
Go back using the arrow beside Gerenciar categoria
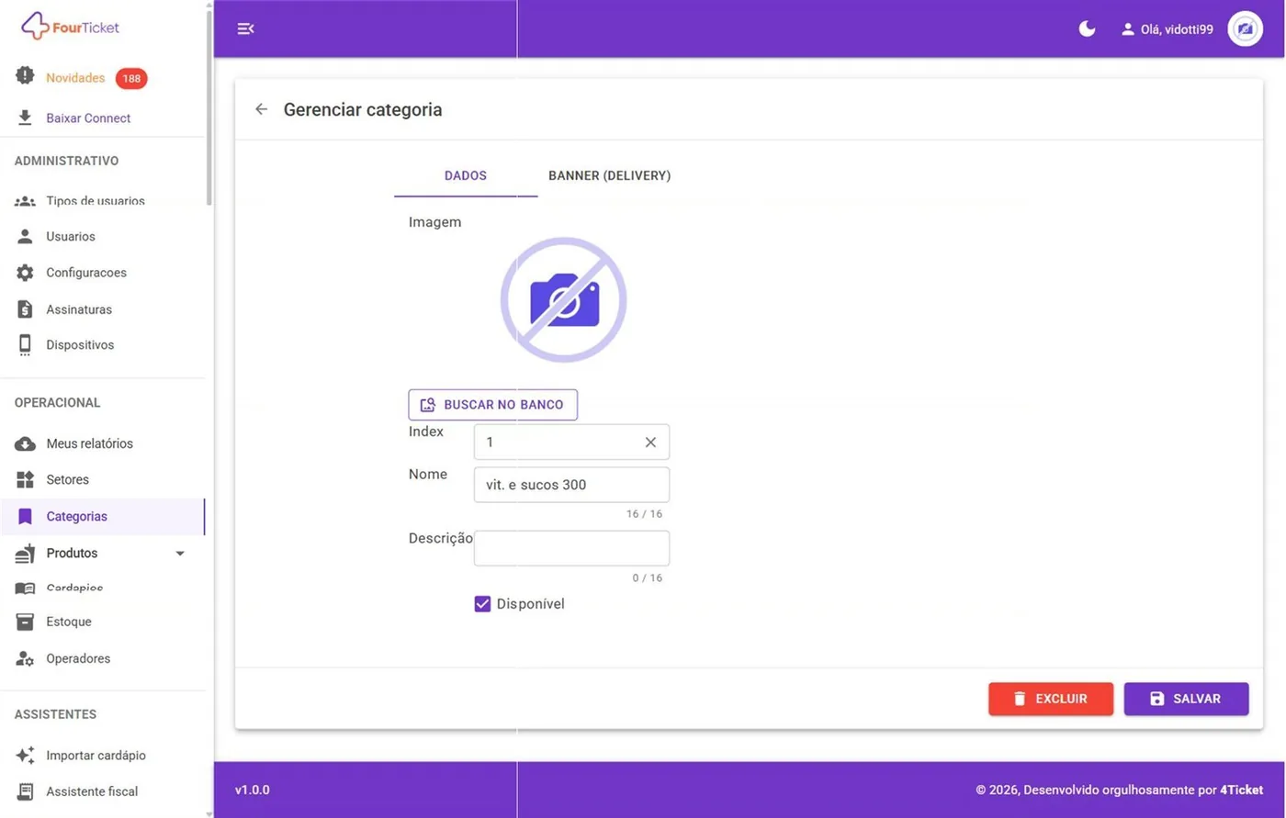click(262, 109)
